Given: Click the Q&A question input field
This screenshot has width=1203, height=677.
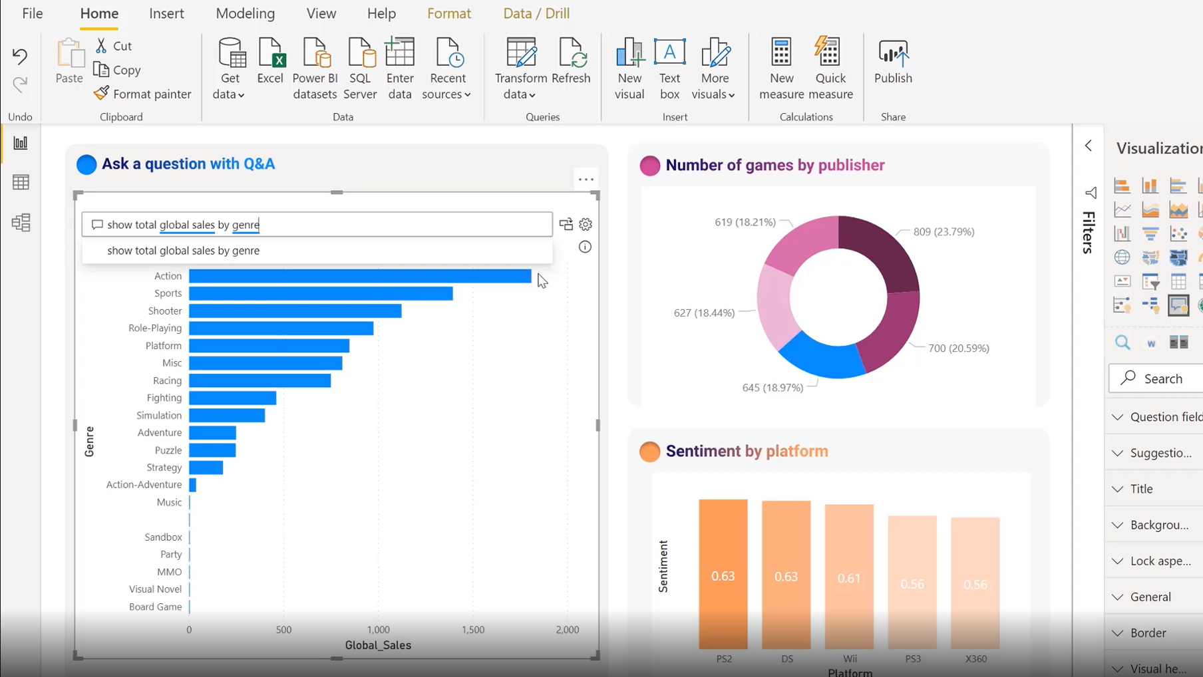Looking at the screenshot, I should (x=319, y=225).
